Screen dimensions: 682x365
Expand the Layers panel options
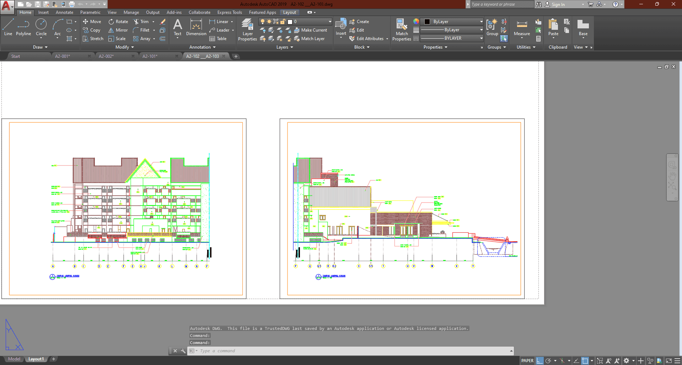(x=285, y=47)
